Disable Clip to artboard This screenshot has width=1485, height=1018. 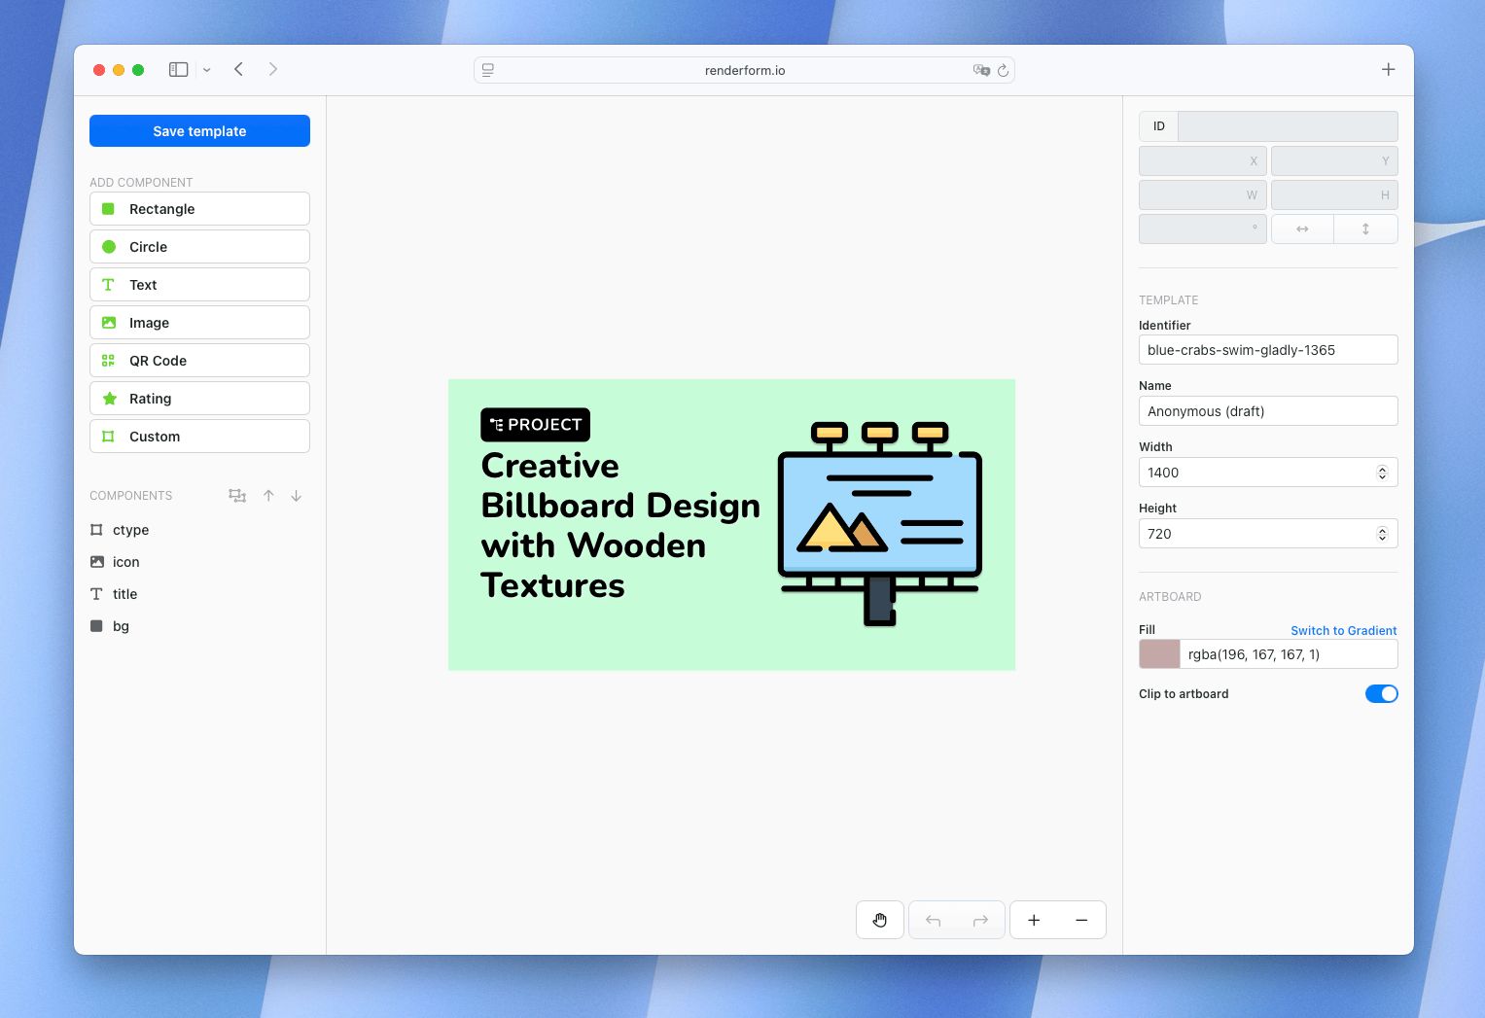(x=1381, y=693)
